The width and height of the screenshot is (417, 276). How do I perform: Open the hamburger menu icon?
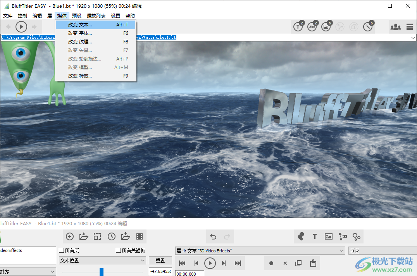pyautogui.click(x=409, y=27)
